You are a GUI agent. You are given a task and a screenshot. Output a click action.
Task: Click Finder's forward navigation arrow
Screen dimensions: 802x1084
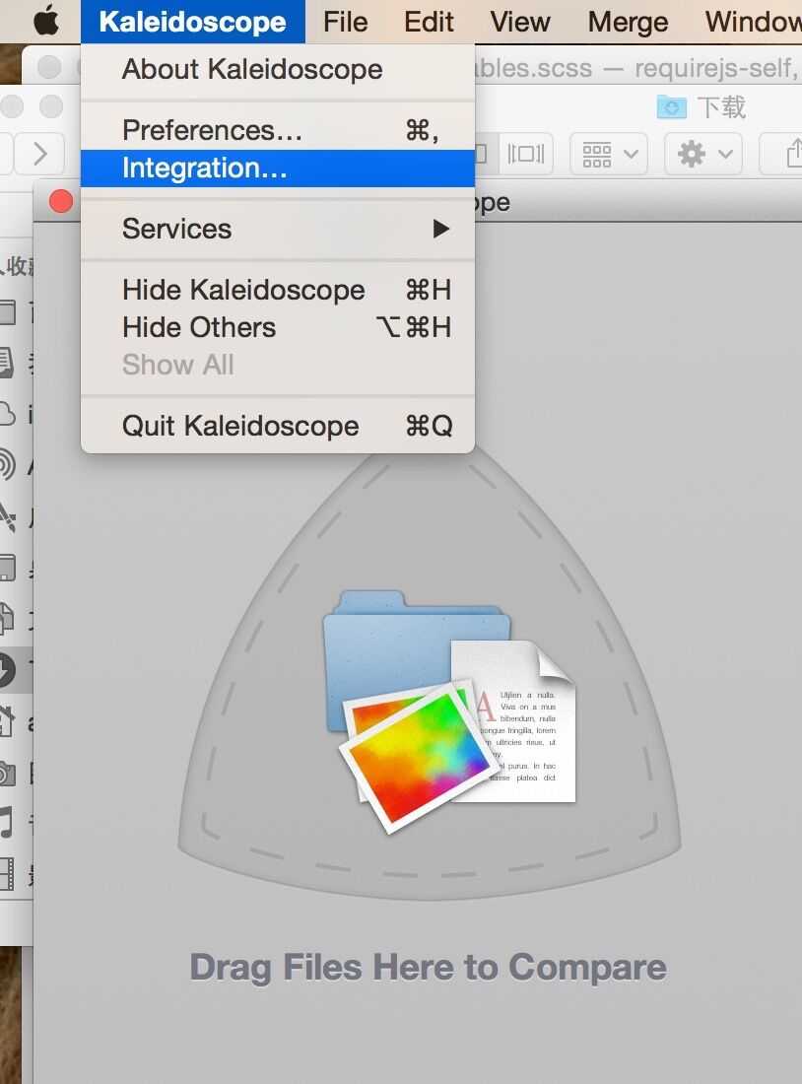pyautogui.click(x=40, y=154)
